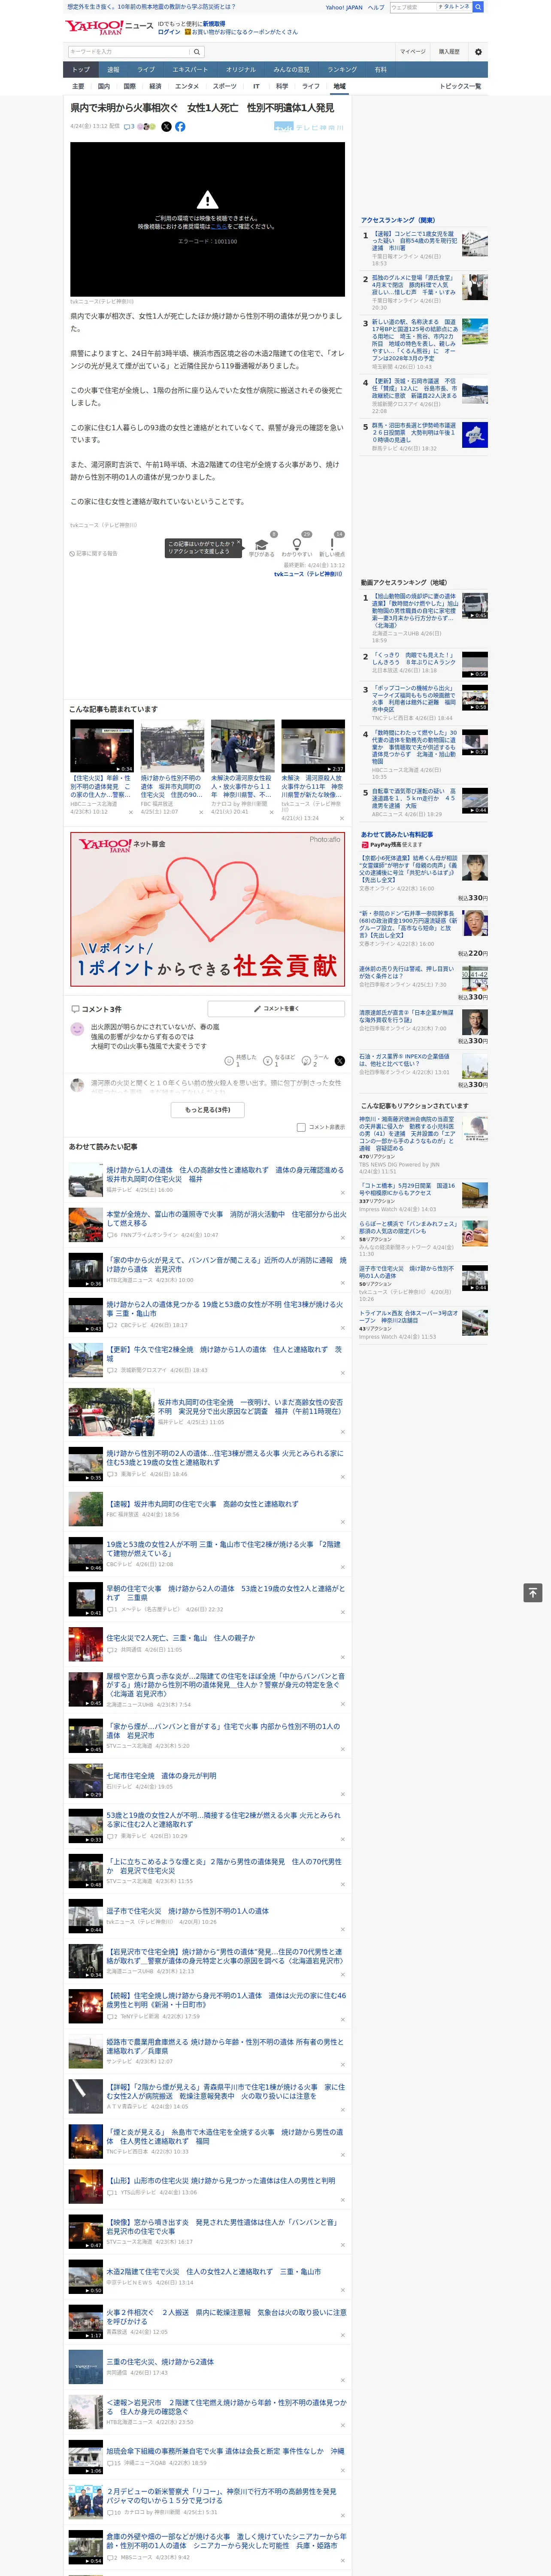The width and height of the screenshot is (551, 2576).
Task: Share the article on Facebook
Action: [x=180, y=127]
